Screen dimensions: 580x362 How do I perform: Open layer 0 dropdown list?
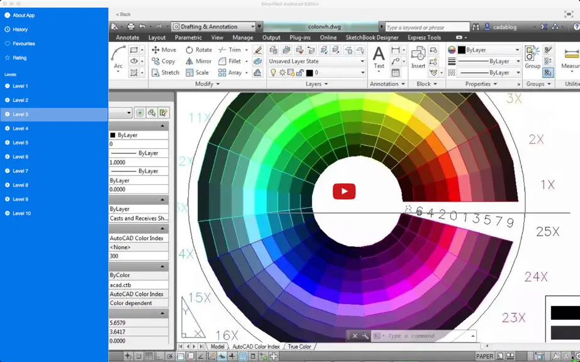(x=316, y=73)
